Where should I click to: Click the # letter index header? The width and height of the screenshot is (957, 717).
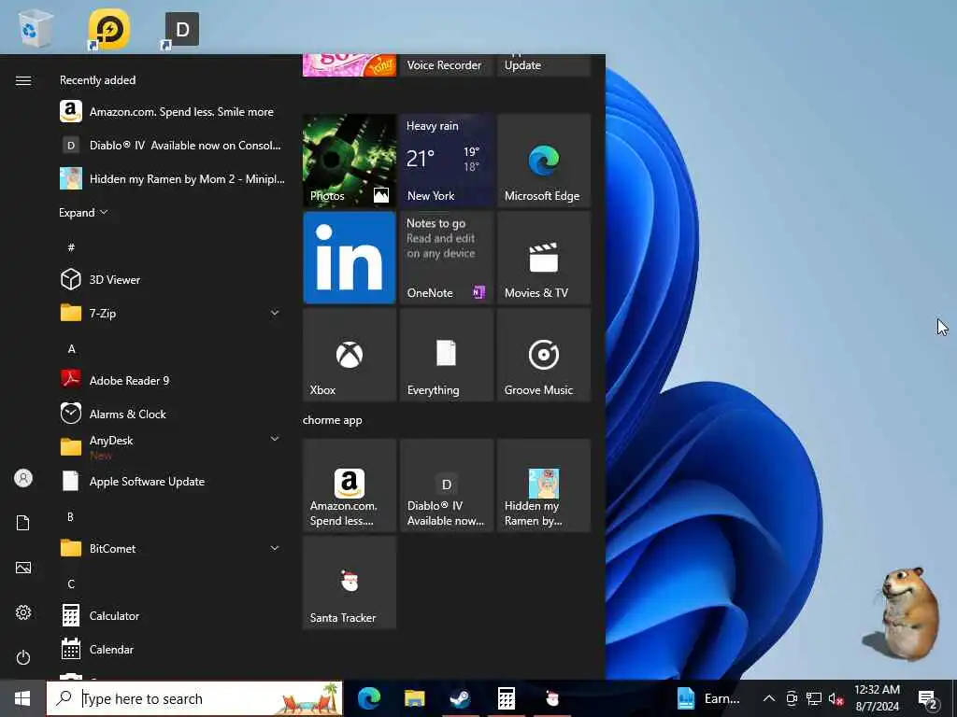pos(71,246)
